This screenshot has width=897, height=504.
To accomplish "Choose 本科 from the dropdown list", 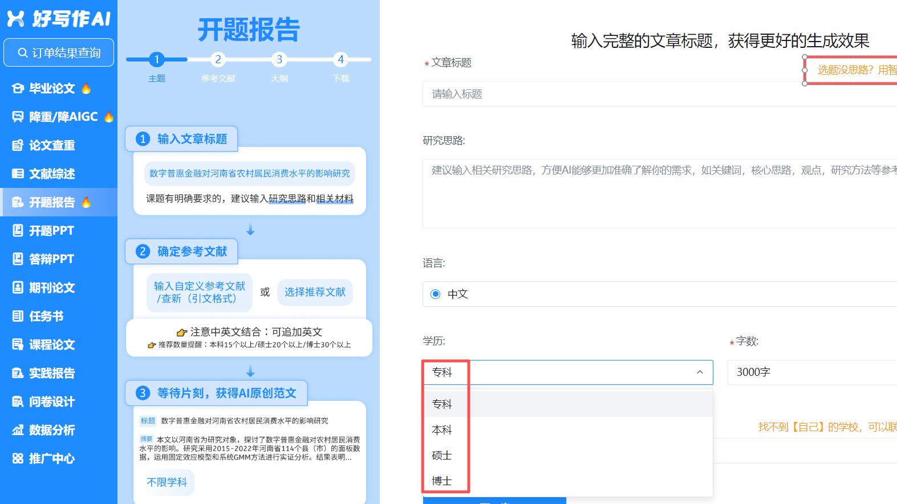I will pos(568,429).
